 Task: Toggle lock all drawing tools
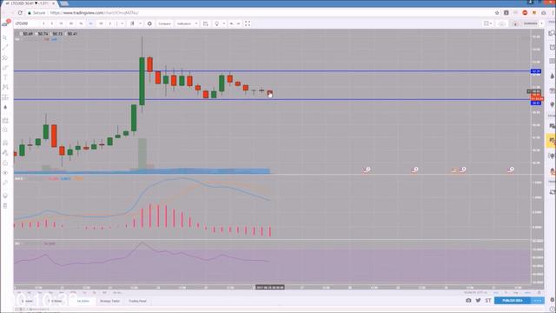tap(5, 163)
